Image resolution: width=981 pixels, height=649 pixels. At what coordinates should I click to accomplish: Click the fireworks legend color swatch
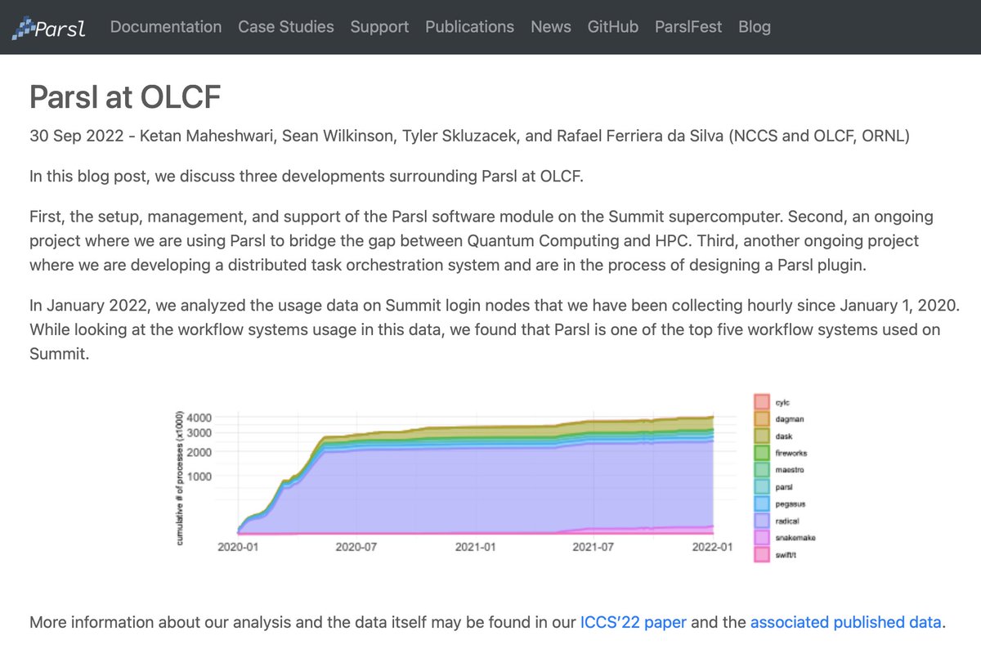761,453
